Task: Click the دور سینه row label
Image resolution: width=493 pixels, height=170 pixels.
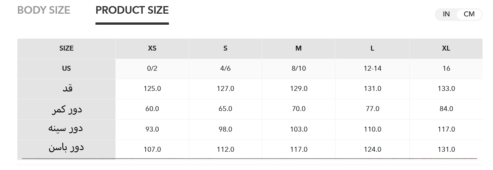Action: (66, 129)
